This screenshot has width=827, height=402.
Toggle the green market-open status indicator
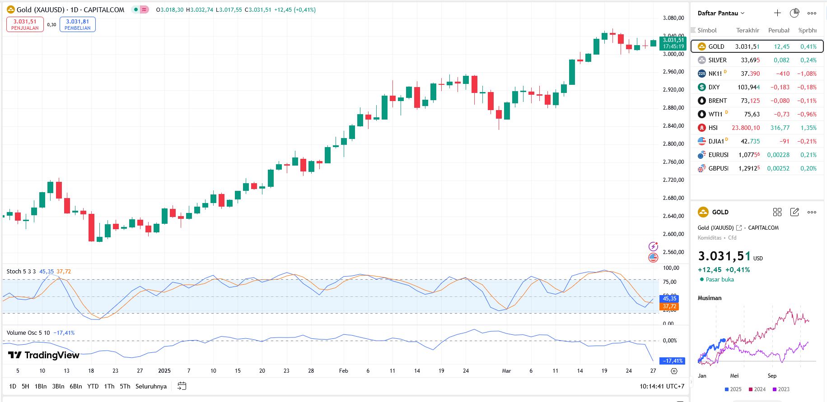(x=136, y=9)
